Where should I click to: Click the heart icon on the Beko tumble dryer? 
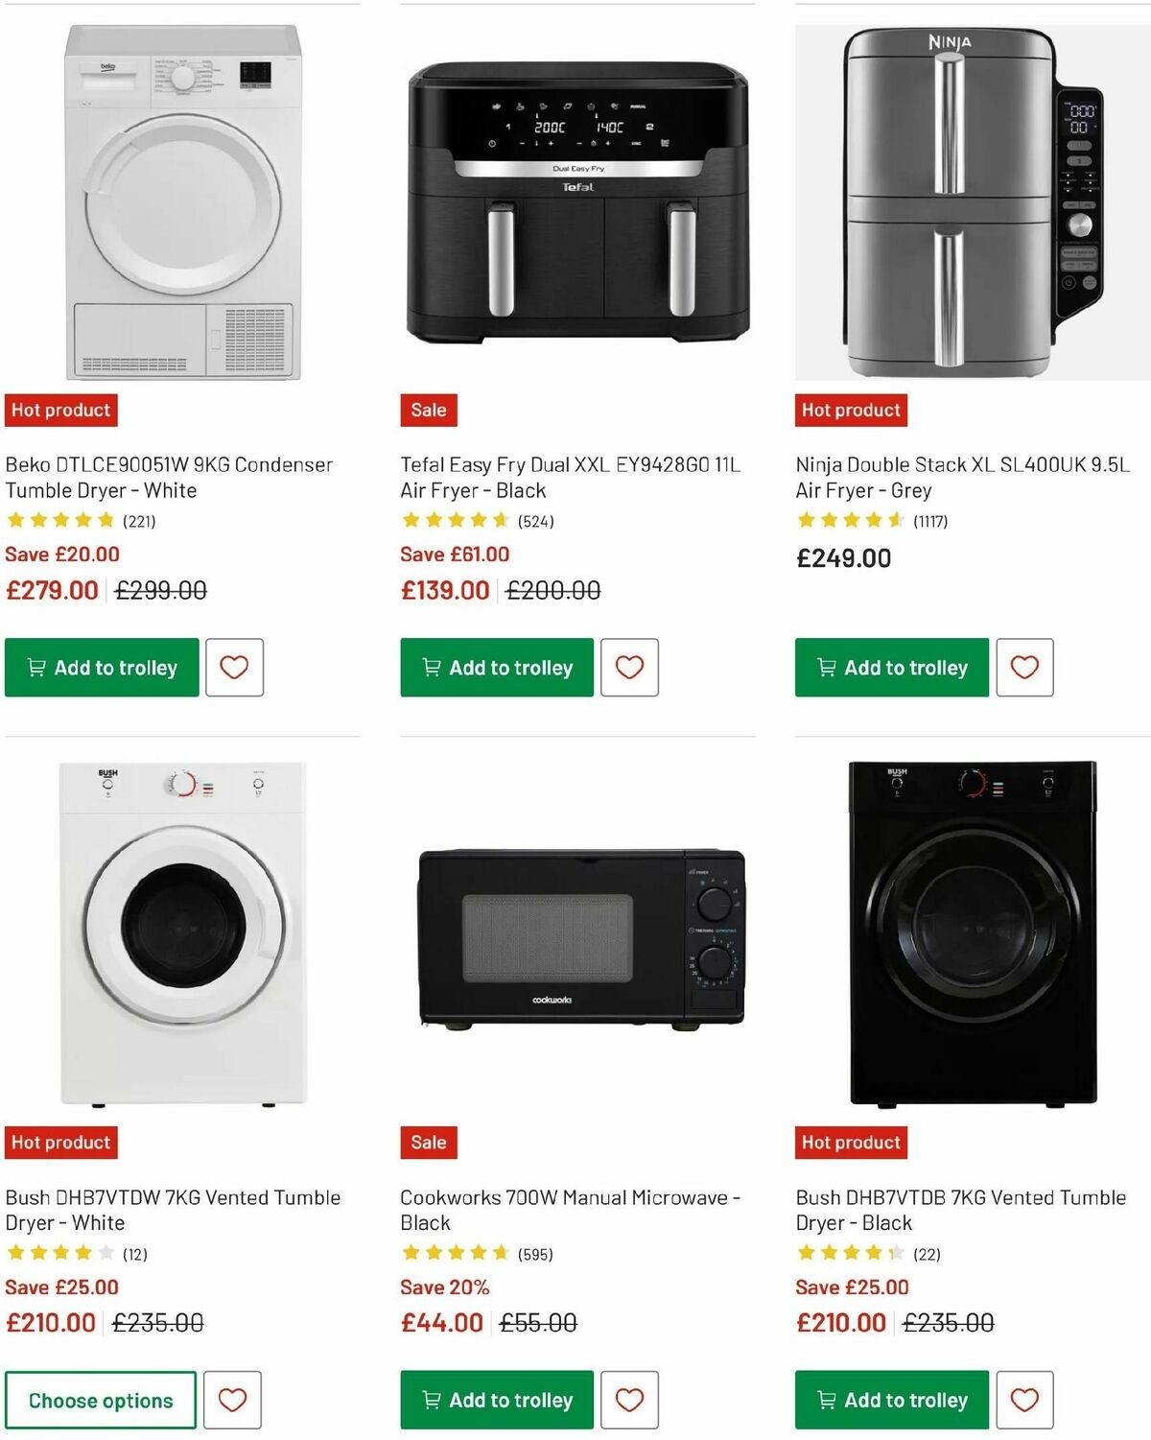(234, 668)
